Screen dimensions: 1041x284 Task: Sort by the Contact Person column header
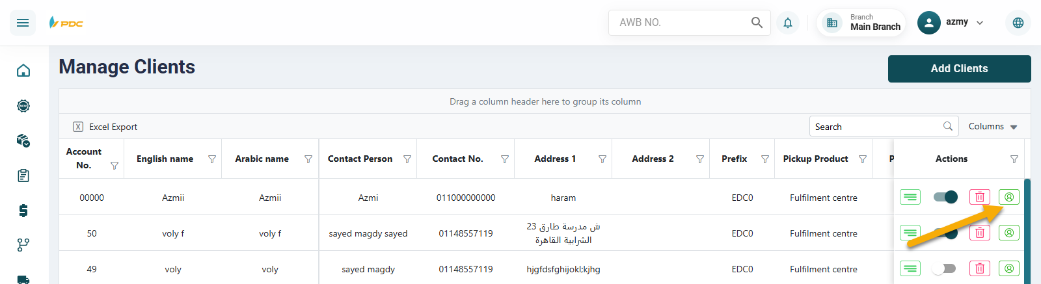point(360,159)
